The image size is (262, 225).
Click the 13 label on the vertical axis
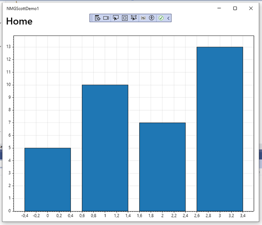(x=9, y=47)
